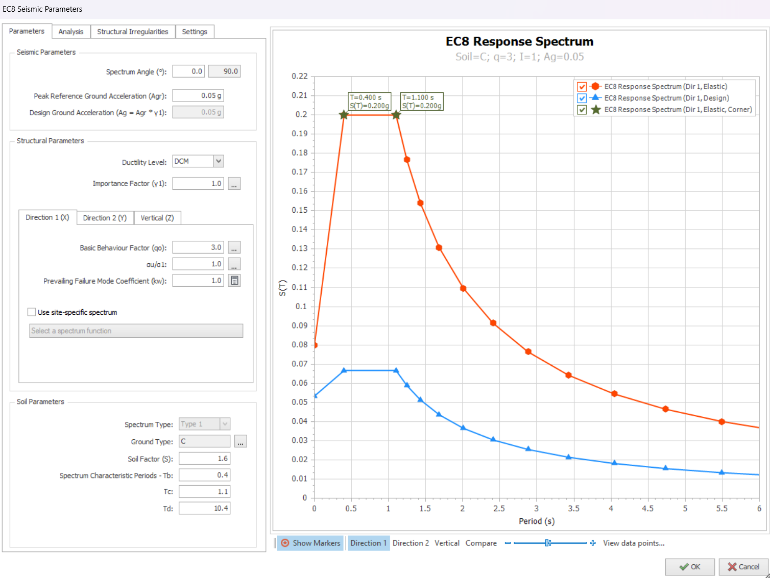Click the zoom-out minus icon
The height and width of the screenshot is (578, 770).
point(508,543)
